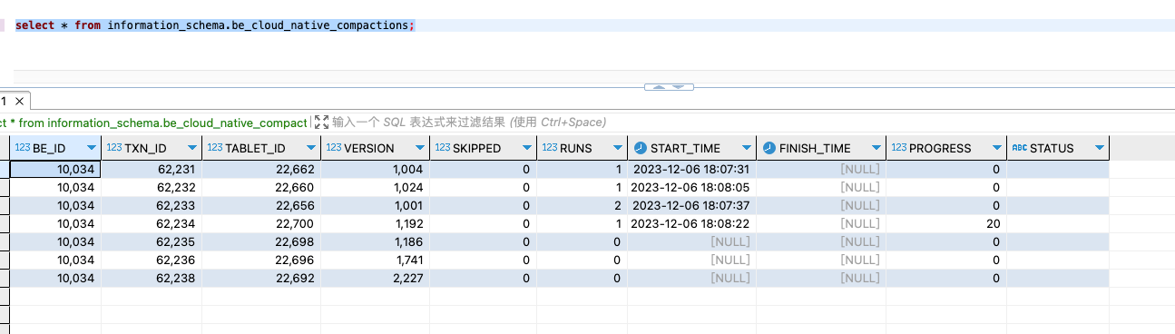The image size is (1175, 334).
Task: Select VERSION cell 1,001
Action: pyautogui.click(x=375, y=205)
